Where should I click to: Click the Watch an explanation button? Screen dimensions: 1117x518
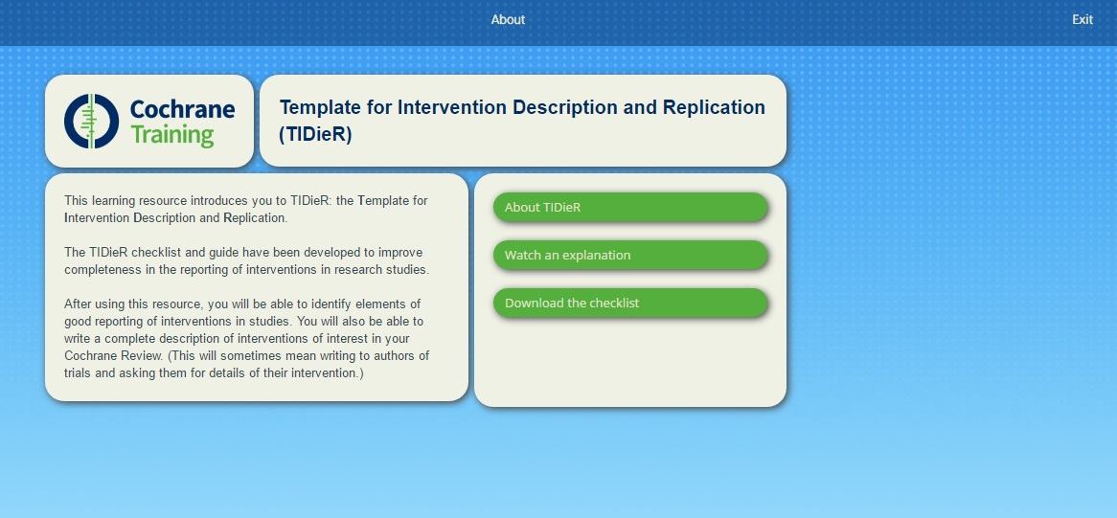tap(629, 255)
